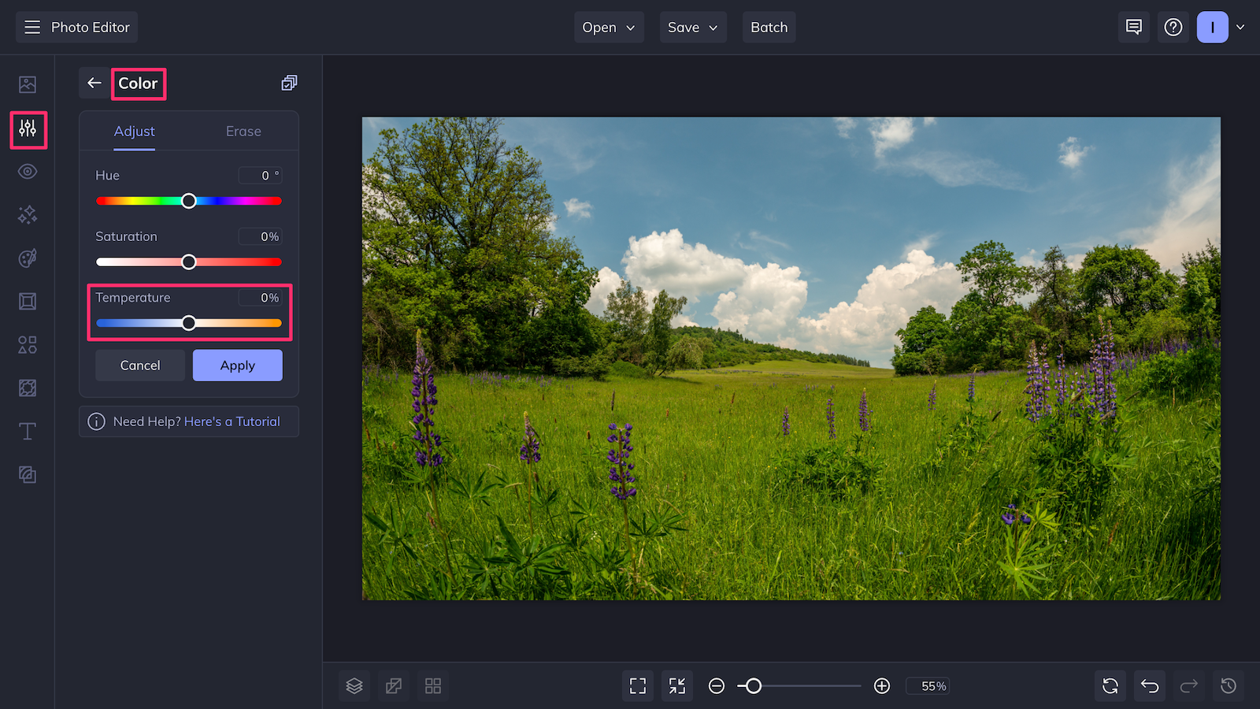
Task: Select the Text tool
Action: point(28,431)
